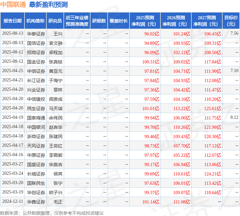
Task: Select researcher 赵良毕
Action: [x=55, y=127]
